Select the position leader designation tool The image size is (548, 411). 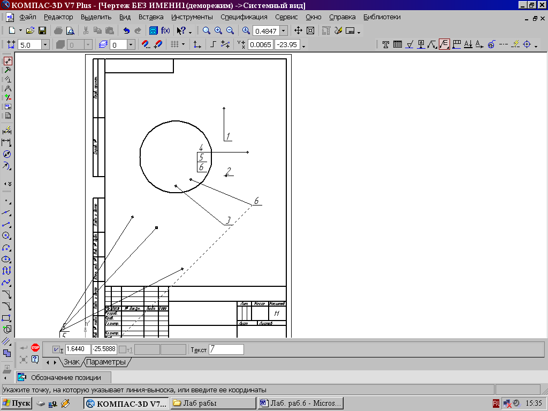444,45
